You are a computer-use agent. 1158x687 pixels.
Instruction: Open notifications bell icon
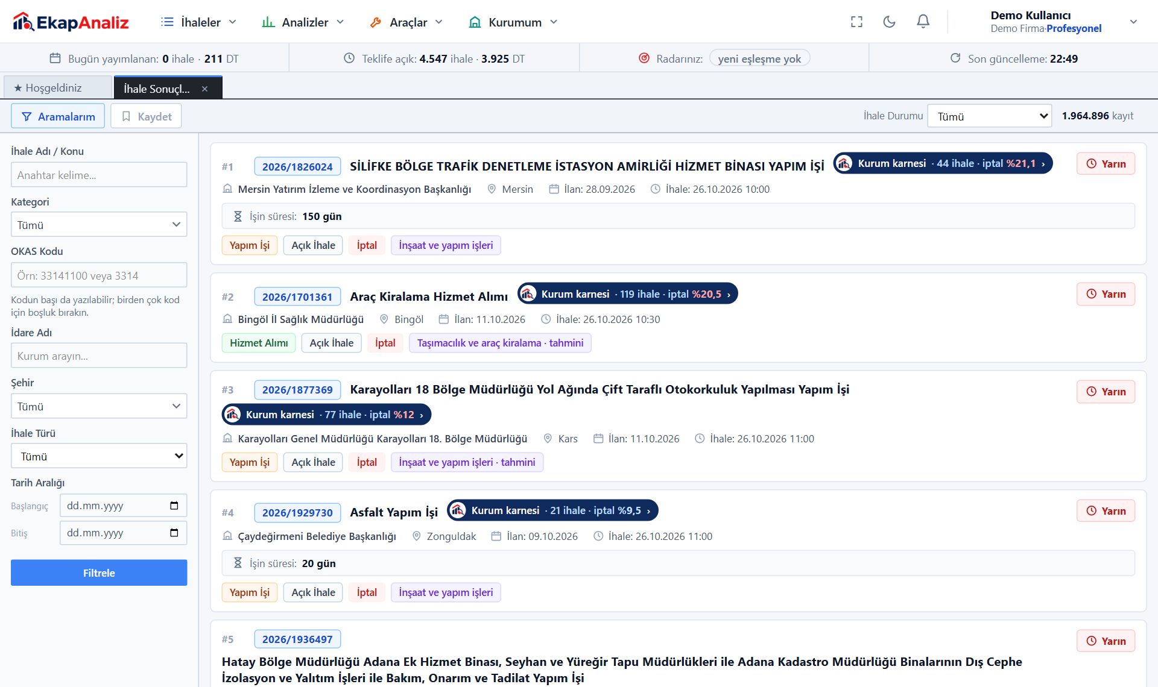coord(923,22)
